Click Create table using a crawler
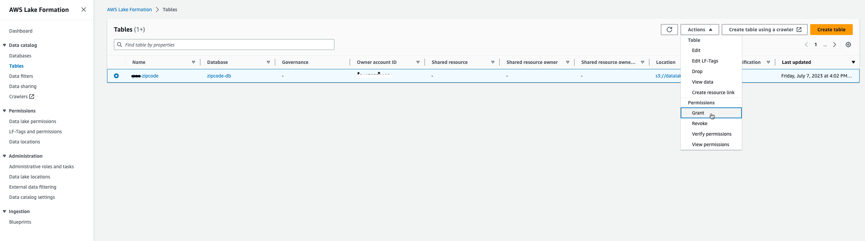The image size is (865, 241). point(764,30)
